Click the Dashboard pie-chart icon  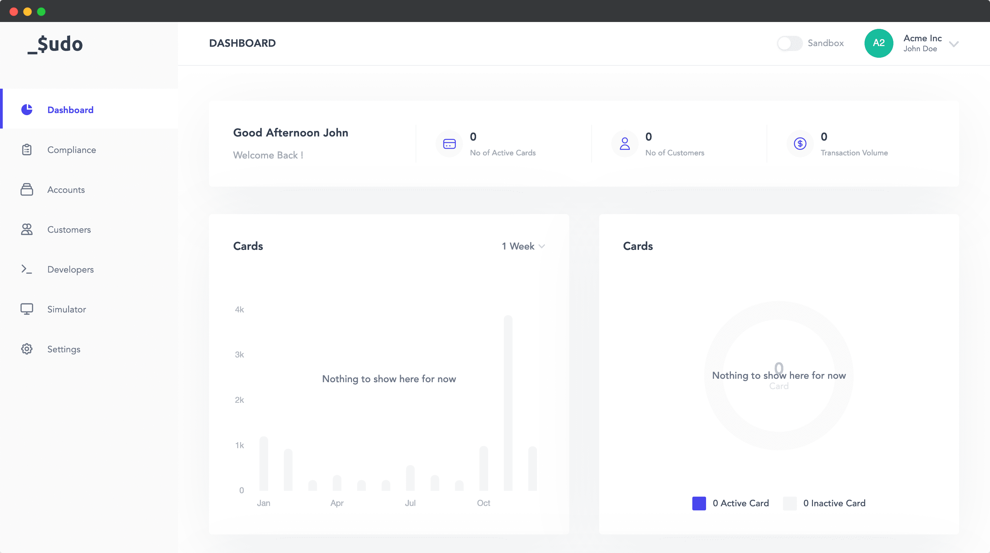tap(26, 110)
